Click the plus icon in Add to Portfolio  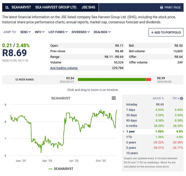(x=152, y=32)
